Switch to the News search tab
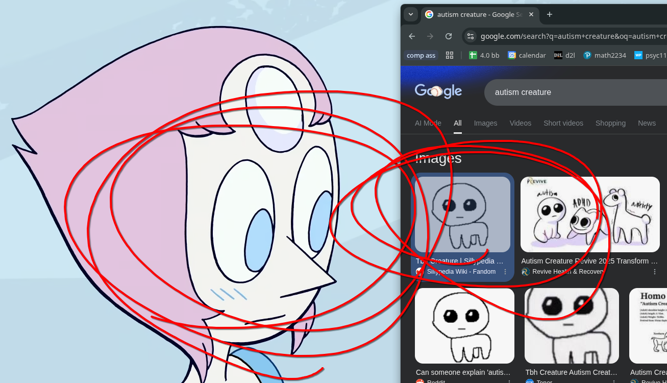667x383 pixels. [x=647, y=123]
